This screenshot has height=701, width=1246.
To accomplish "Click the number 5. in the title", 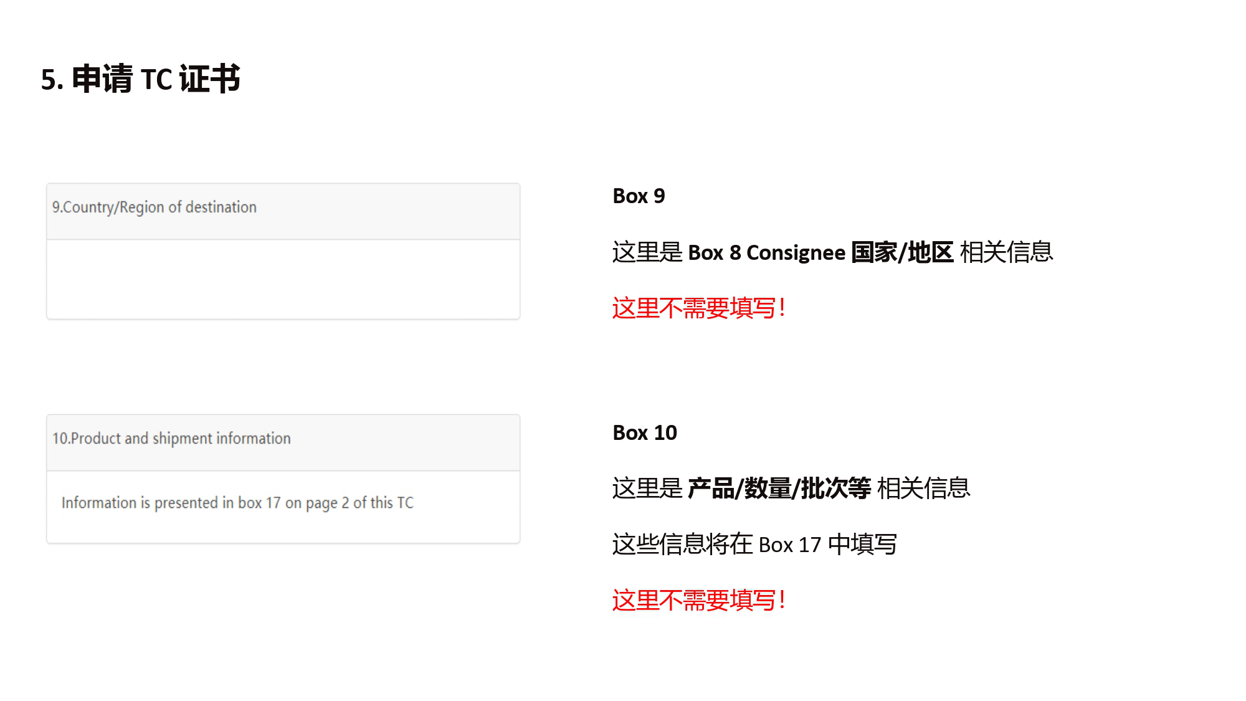I will pyautogui.click(x=52, y=80).
